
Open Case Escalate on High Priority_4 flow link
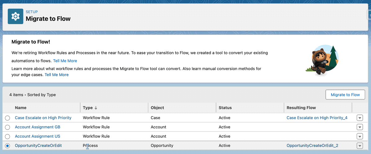coord(317,118)
